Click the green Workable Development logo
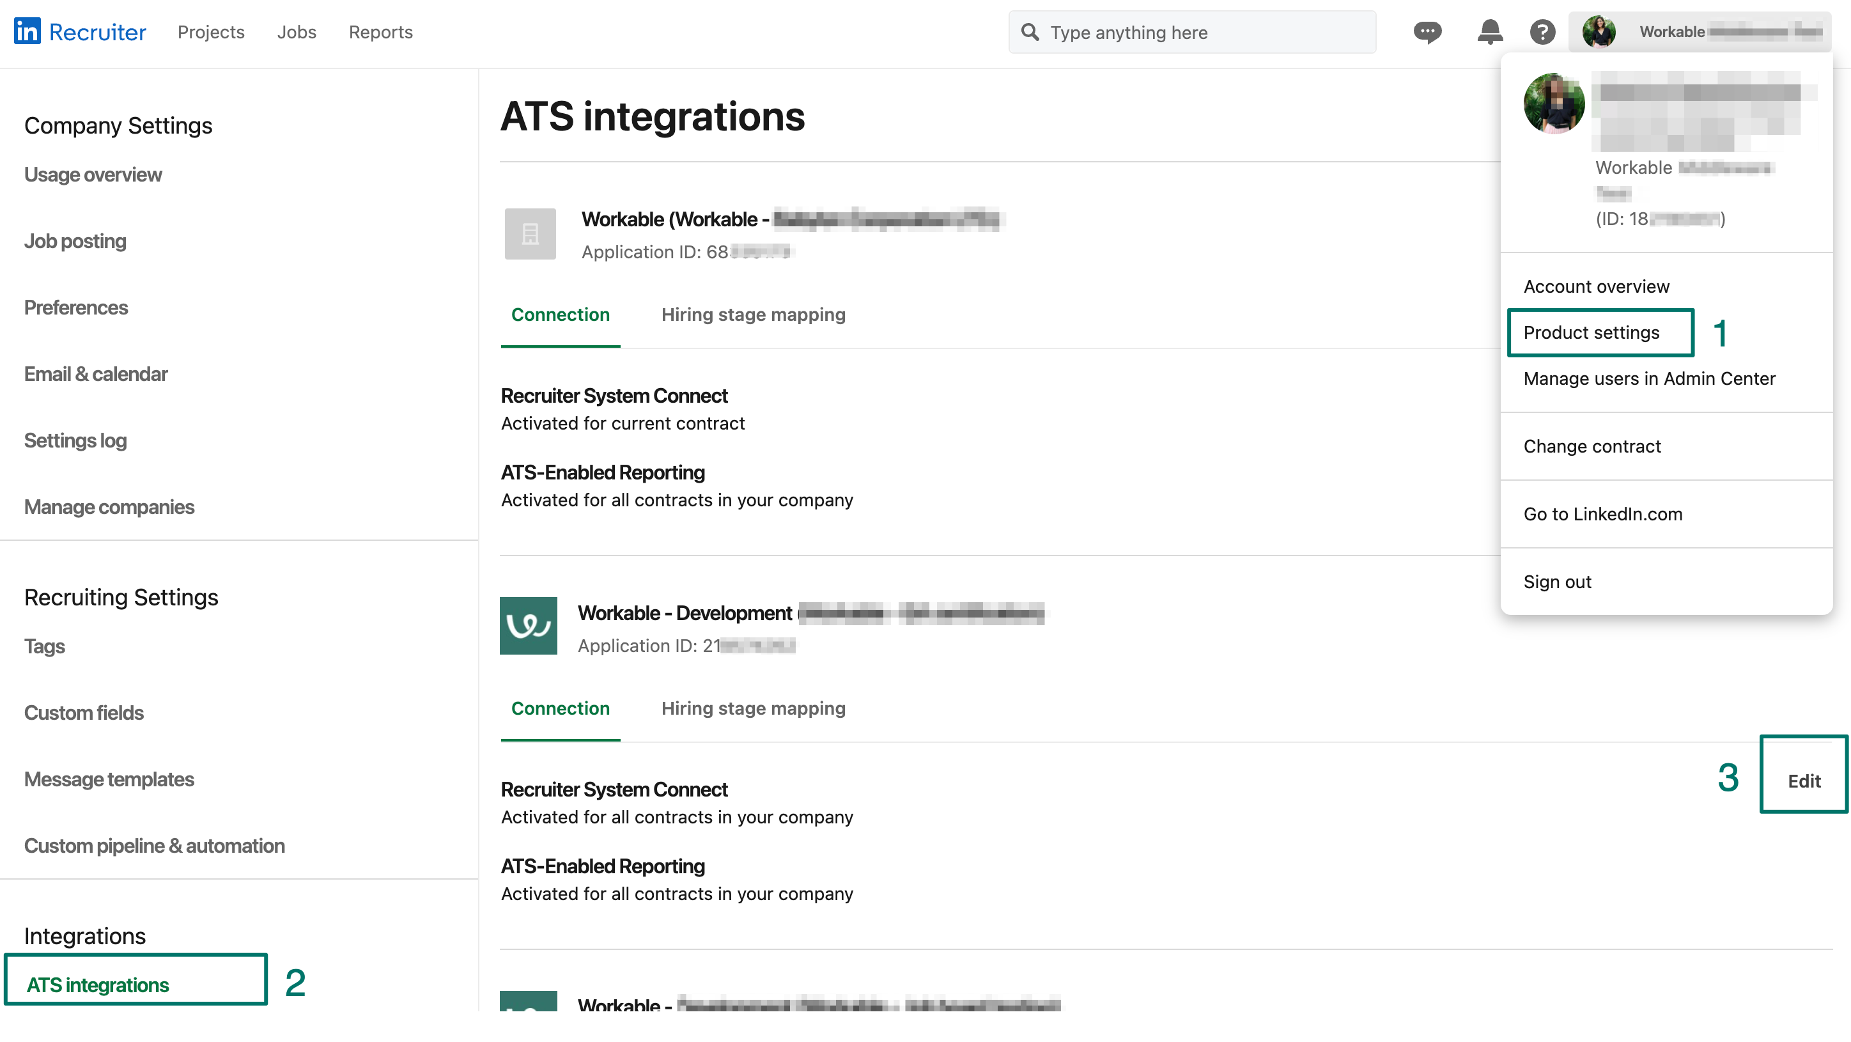This screenshot has height=1042, width=1851. (529, 625)
